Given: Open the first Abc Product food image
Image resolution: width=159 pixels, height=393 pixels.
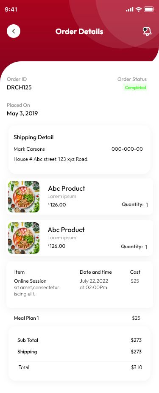Looking at the screenshot, I should pyautogui.click(x=24, y=197).
